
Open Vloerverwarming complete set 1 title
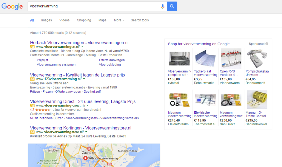[x=179, y=73]
